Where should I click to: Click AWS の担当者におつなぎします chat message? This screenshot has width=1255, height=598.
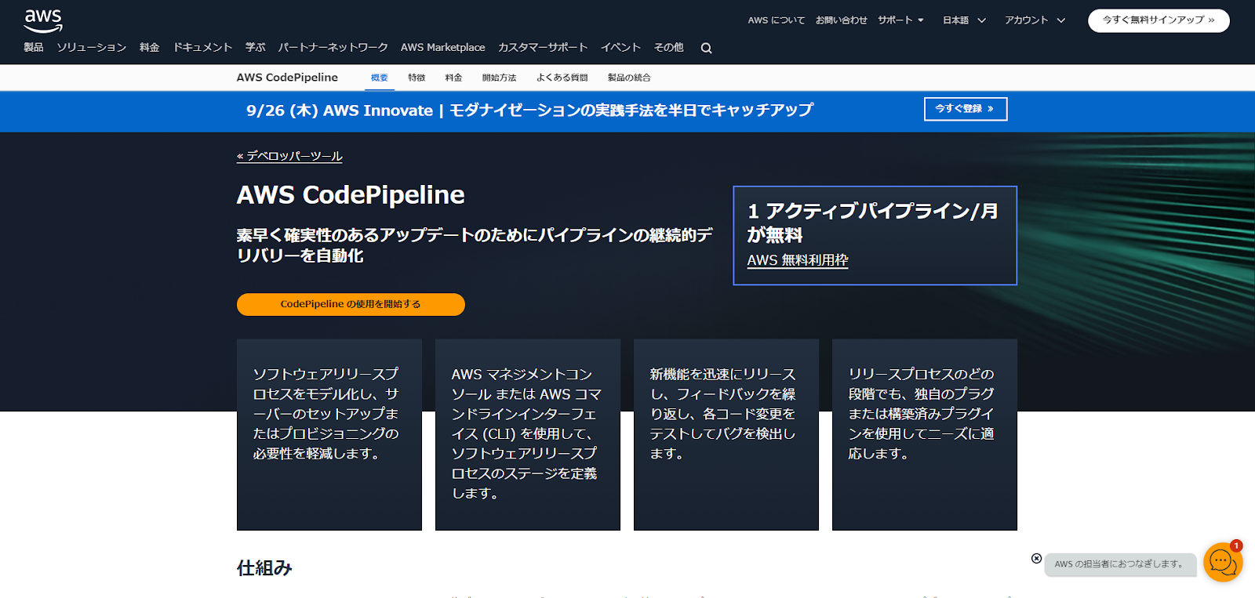(1119, 564)
